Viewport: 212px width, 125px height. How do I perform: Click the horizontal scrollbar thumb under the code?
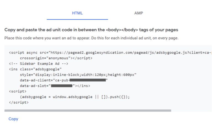coord(88,110)
